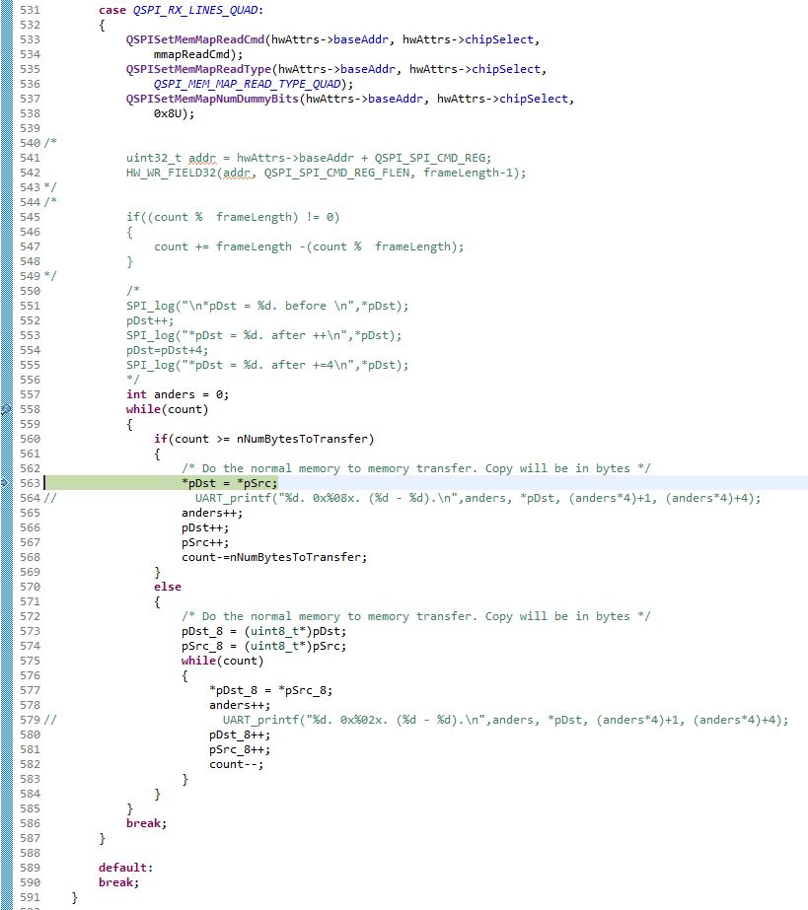Click the closing brace on line 587
The image size is (808, 910).
click(x=103, y=839)
